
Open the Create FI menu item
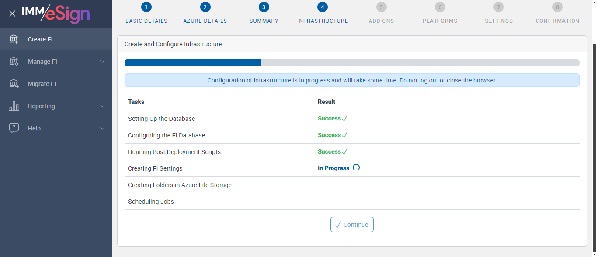[56, 39]
